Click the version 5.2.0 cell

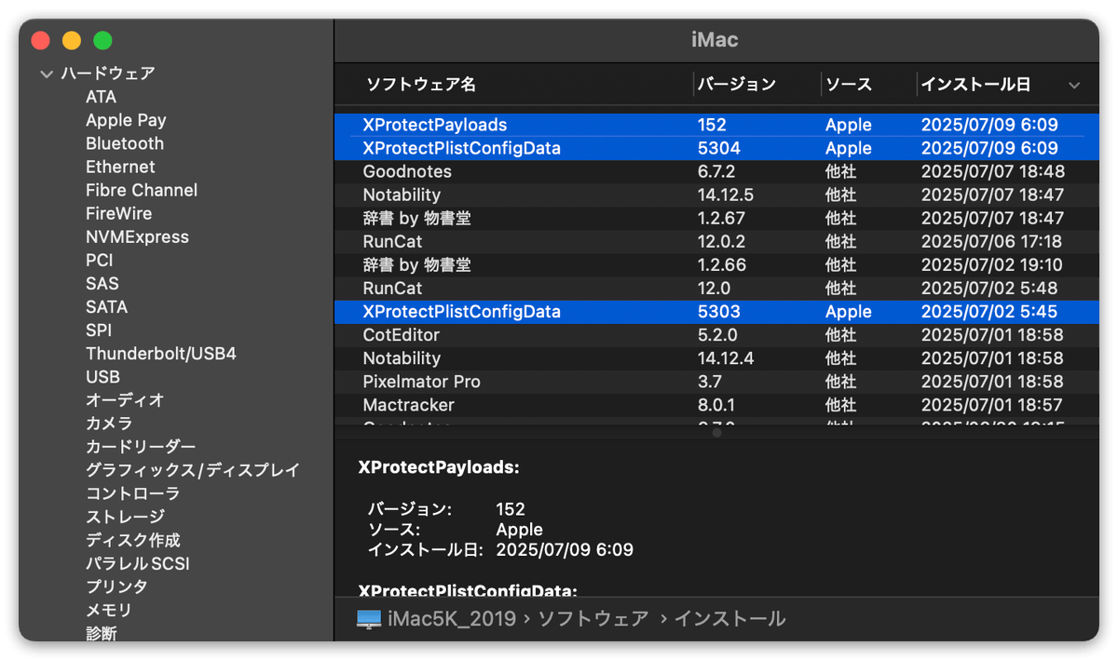coord(716,335)
